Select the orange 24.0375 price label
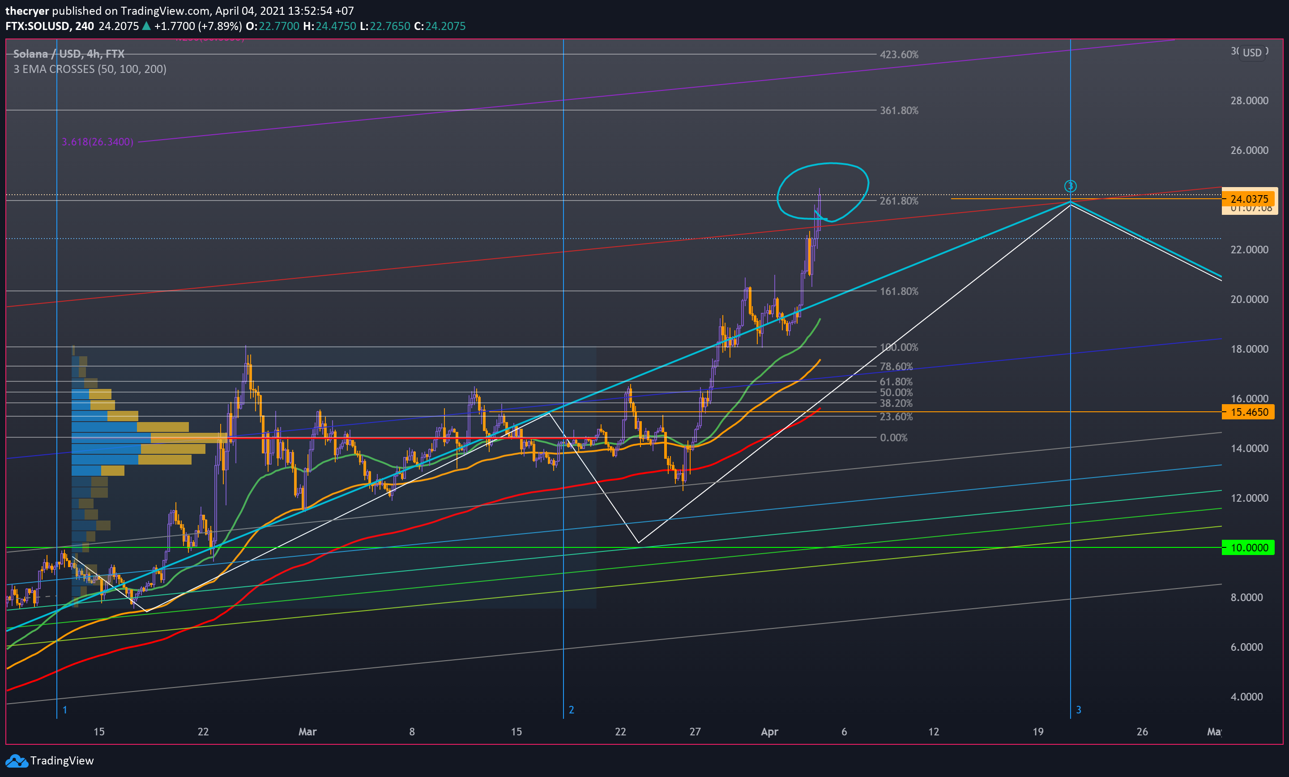The width and height of the screenshot is (1289, 777). (1249, 199)
